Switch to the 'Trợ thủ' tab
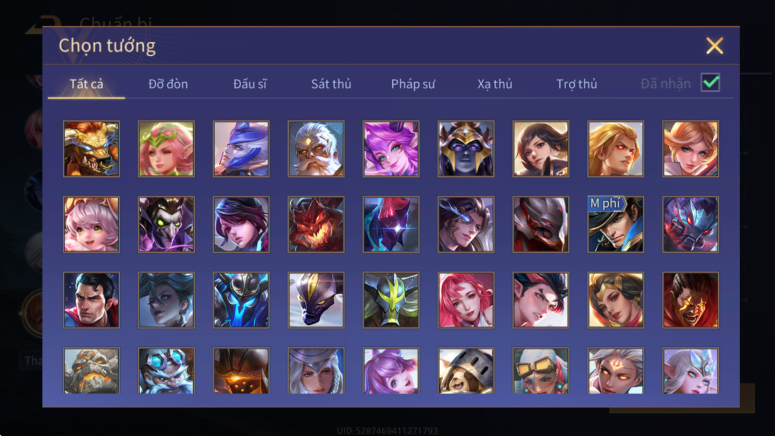775x436 pixels. (x=577, y=84)
